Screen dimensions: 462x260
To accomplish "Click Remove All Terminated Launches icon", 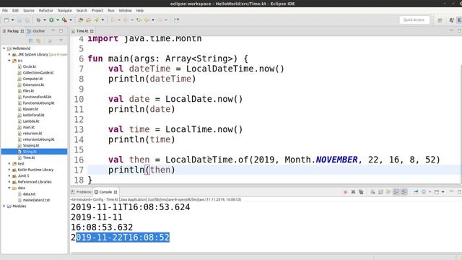I will 361,192.
